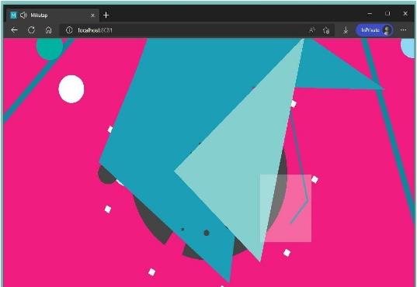The image size is (417, 287).
Task: Reload the page with the refresh icon
Action: coord(31,30)
